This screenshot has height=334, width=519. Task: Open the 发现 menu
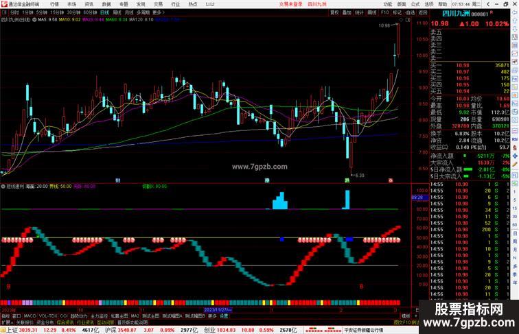(x=141, y=4)
